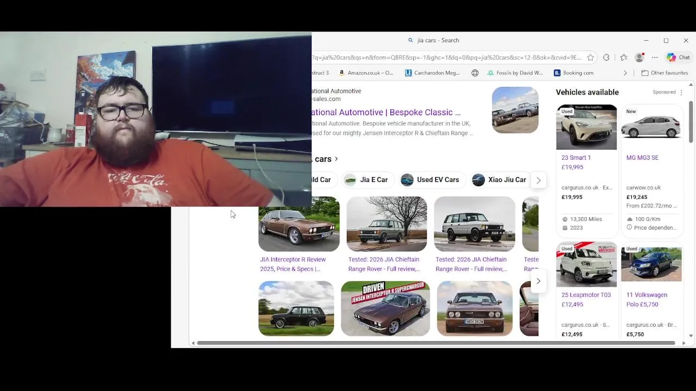Show next image results with arrow

[x=538, y=281]
